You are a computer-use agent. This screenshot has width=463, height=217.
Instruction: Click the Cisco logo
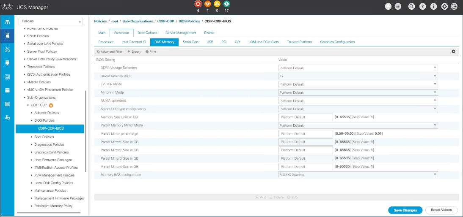[7, 7]
